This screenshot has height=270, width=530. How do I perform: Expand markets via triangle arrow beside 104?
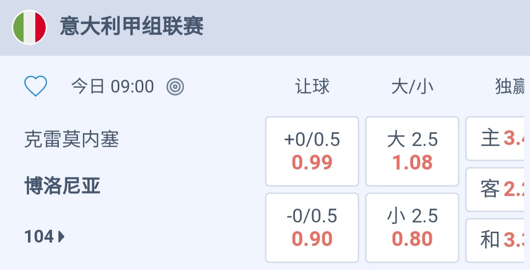(61, 237)
